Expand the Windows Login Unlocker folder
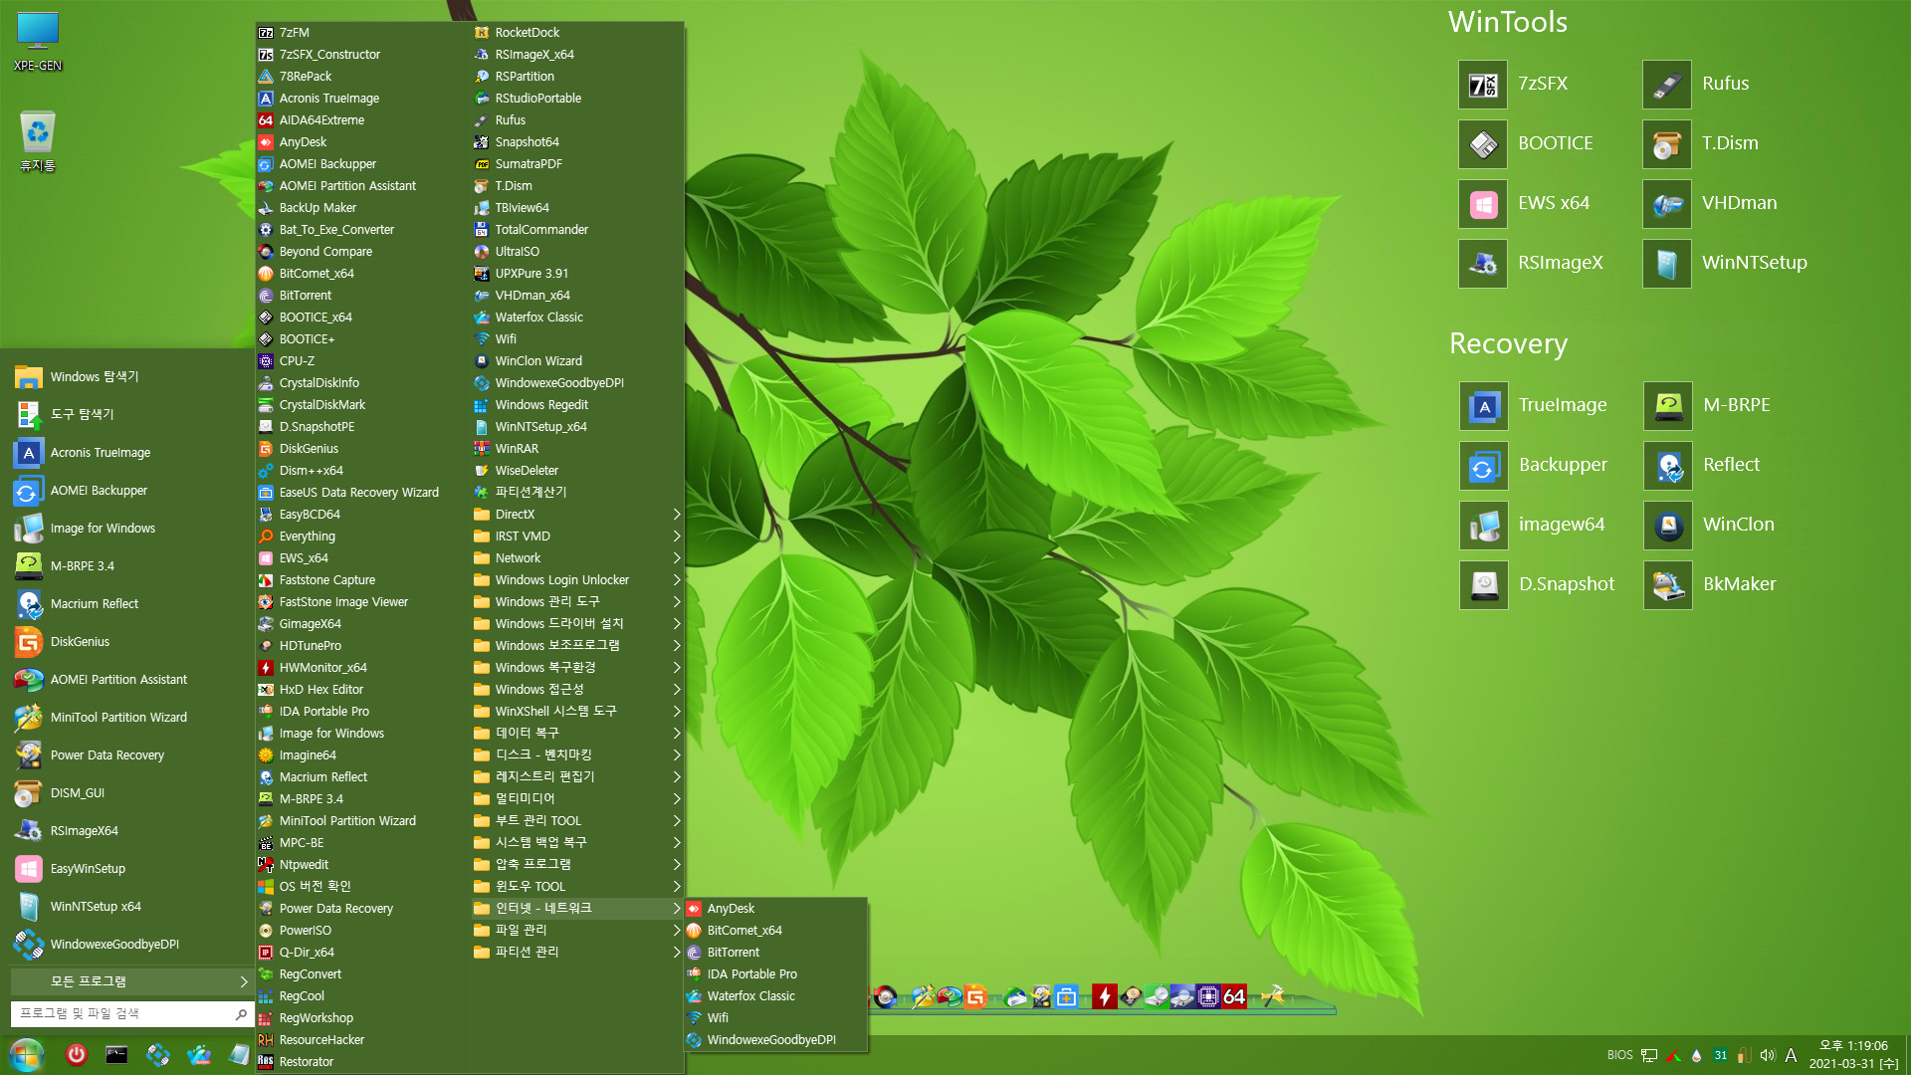The image size is (1911, 1075). 577,580
